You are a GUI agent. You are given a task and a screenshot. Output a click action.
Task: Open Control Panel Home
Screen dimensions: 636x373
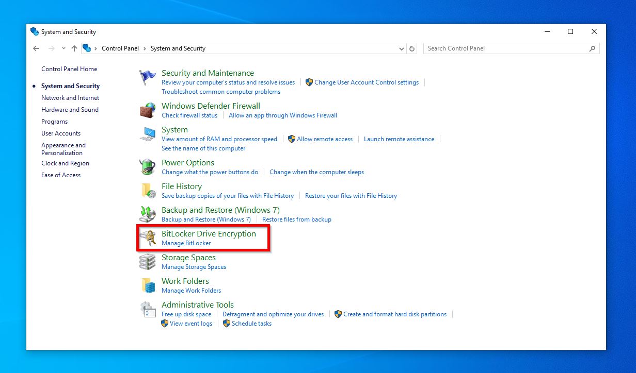[x=69, y=69]
